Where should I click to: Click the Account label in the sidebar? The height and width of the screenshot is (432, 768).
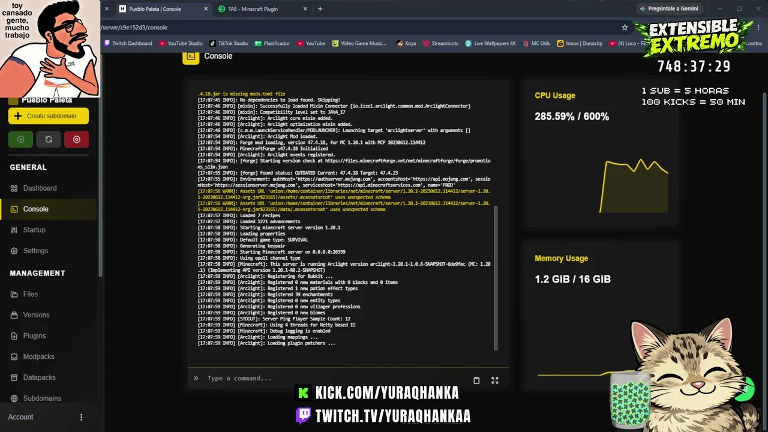pyautogui.click(x=21, y=417)
